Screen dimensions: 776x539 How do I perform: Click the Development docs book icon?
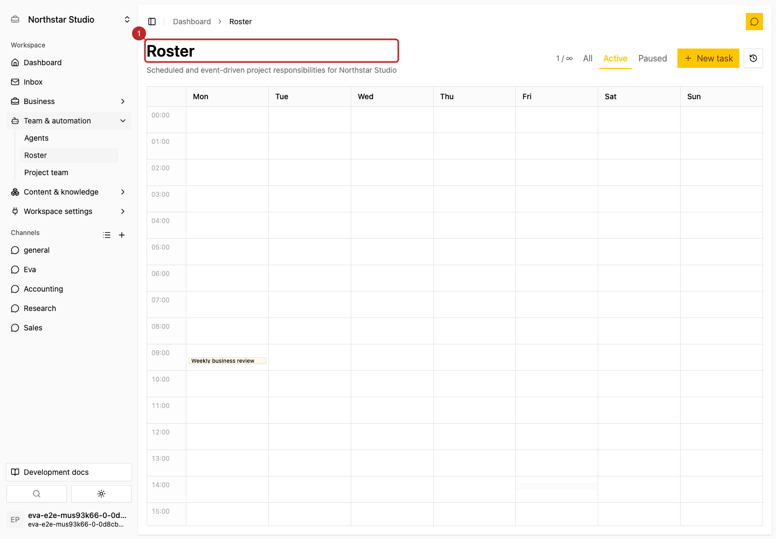pos(15,472)
